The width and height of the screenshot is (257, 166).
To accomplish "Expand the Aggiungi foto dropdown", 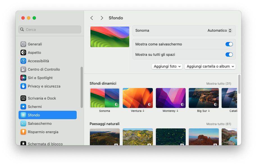I will (x=167, y=66).
